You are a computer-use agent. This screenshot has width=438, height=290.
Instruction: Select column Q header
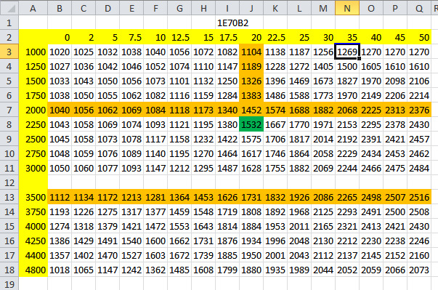pos(419,8)
